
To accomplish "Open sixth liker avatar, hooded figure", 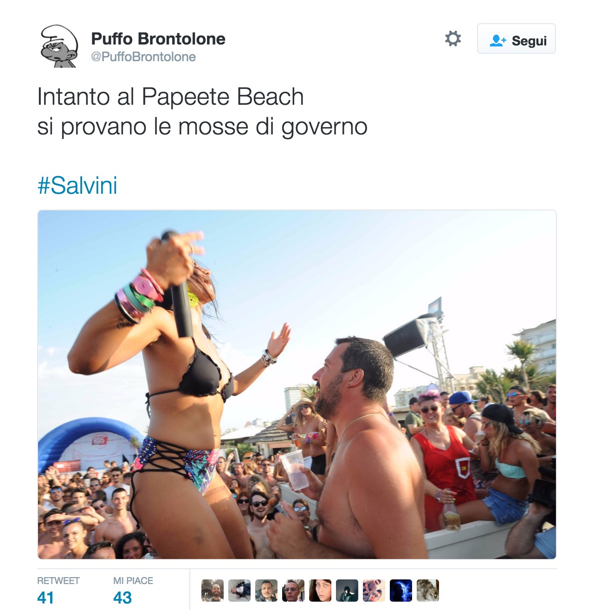I will click(347, 591).
